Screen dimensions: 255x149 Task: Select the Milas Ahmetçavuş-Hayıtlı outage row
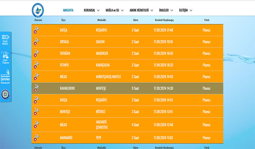coord(127,77)
